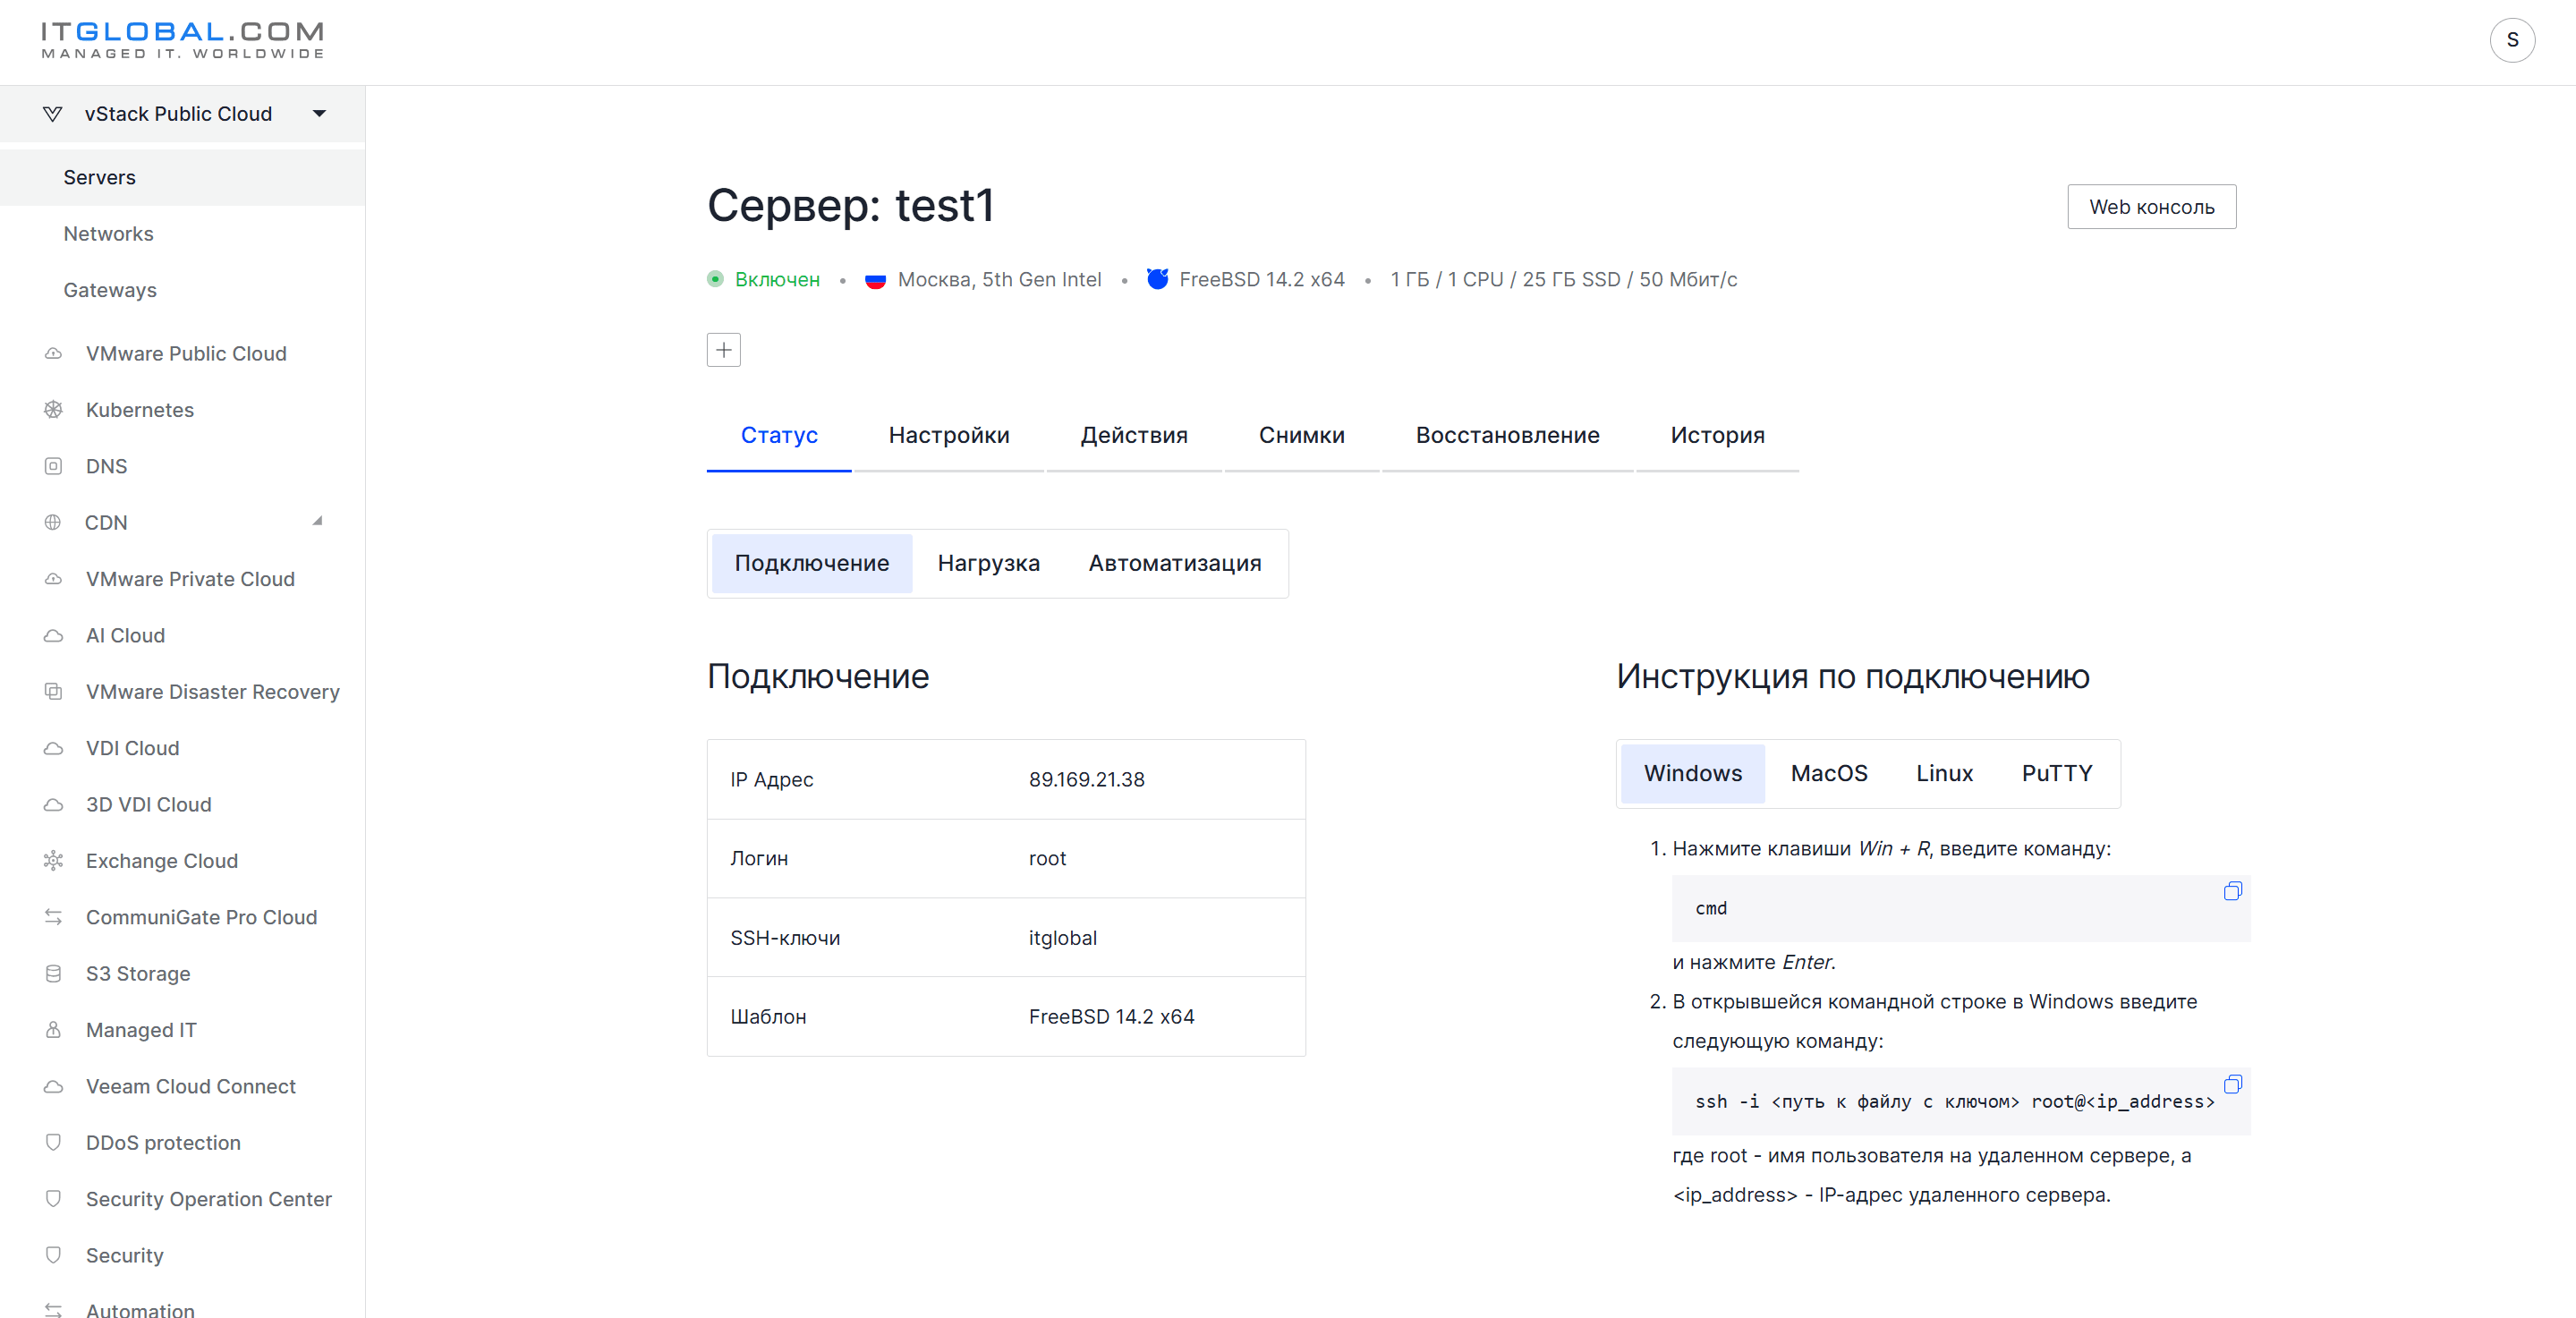Click the VDI Cloud icon
Image resolution: width=2576 pixels, height=1318 pixels.
click(54, 749)
